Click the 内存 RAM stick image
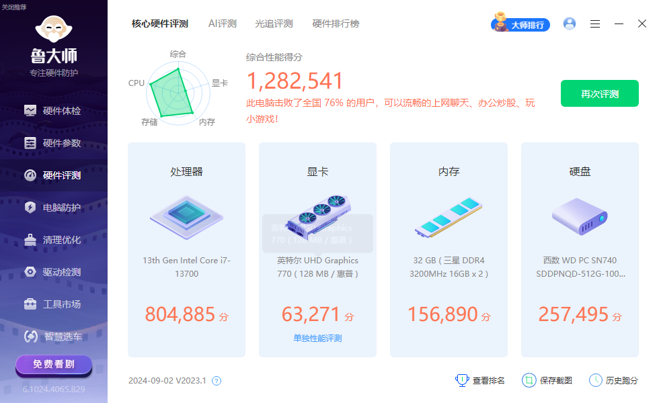This screenshot has height=403, width=659. point(449,218)
